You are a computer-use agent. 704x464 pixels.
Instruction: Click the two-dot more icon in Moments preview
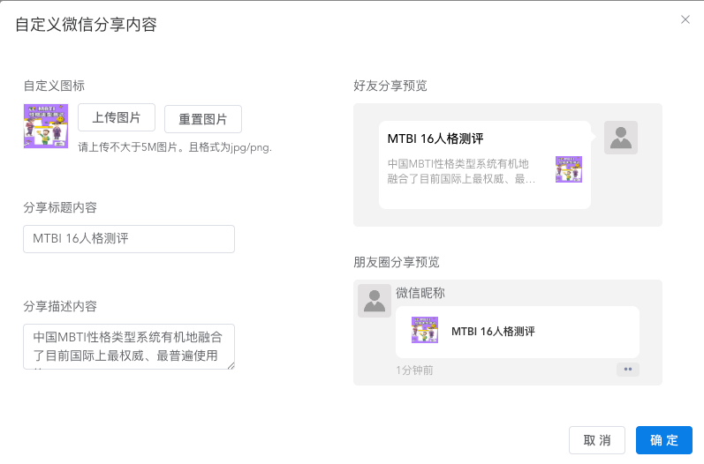628,370
